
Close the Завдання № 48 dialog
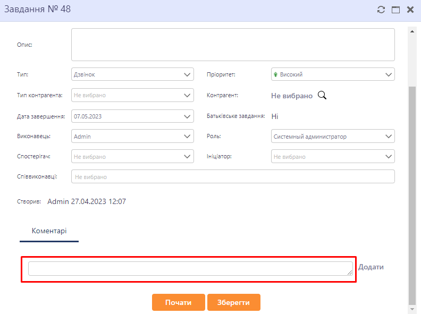(x=410, y=10)
